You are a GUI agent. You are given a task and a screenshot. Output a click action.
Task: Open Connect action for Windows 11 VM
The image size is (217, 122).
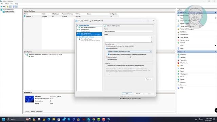point(183,55)
